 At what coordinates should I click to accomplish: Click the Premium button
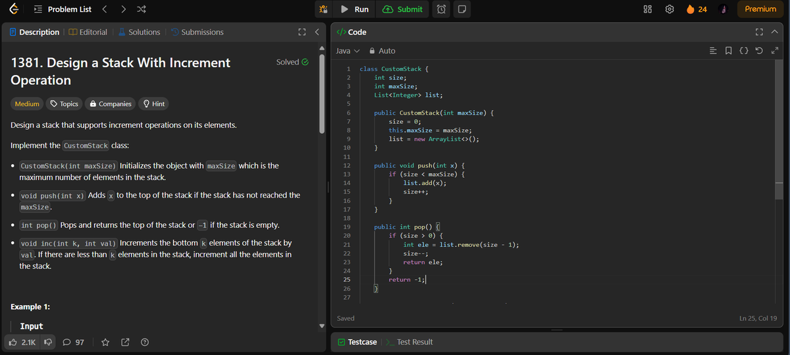point(760,9)
